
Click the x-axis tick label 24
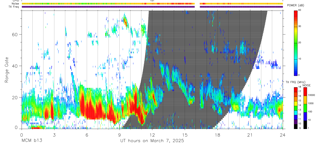pyautogui.click(x=283, y=135)
